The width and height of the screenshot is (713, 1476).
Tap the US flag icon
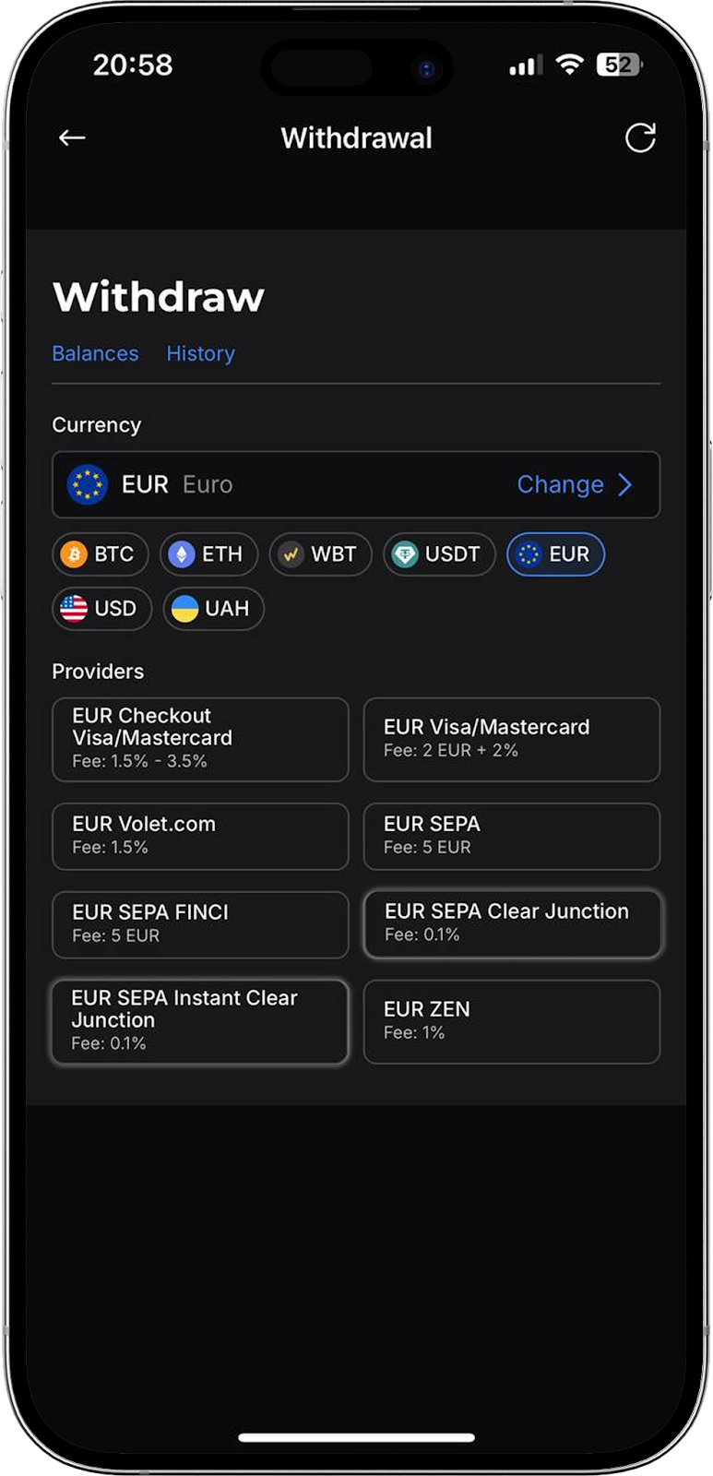pos(74,609)
